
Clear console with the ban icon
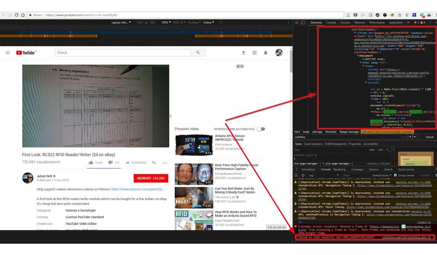[x=302, y=176]
